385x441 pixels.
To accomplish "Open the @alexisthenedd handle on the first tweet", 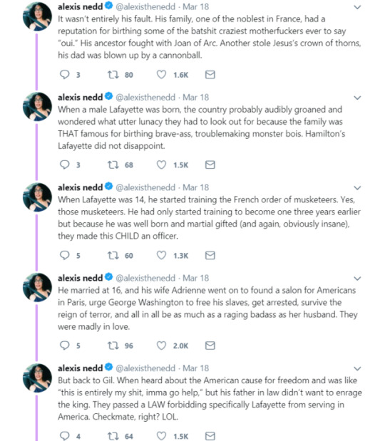I will click(145, 6).
